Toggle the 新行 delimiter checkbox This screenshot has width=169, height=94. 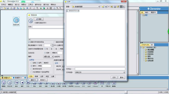tap(31, 66)
